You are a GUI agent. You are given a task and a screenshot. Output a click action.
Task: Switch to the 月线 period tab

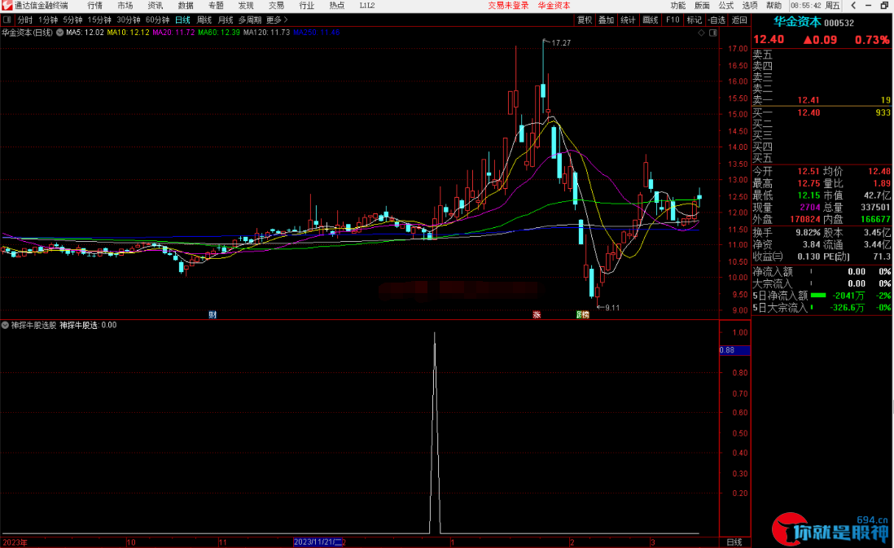pos(226,20)
